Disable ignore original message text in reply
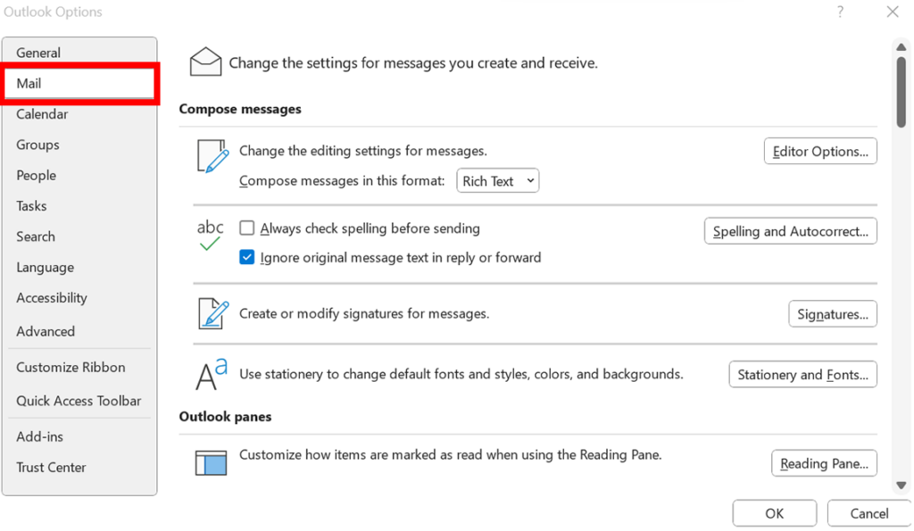 pos(246,257)
